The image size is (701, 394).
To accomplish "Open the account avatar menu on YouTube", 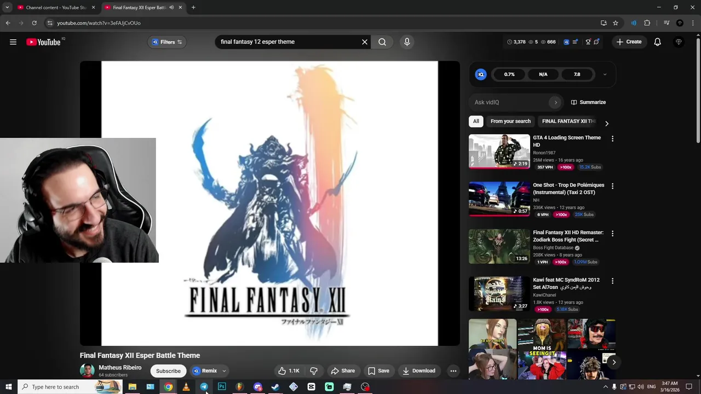I will click(679, 42).
